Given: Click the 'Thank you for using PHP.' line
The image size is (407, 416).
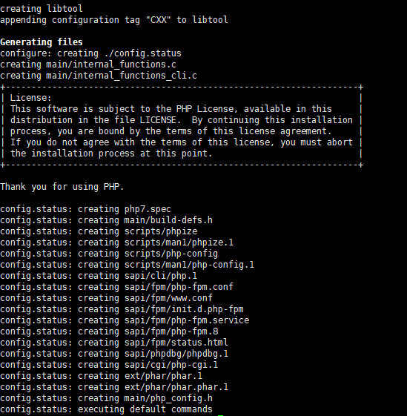Looking at the screenshot, I should pos(62,187).
